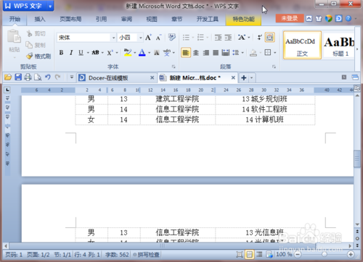Click the undo arrow icon
This screenshot has height=262, width=363.
[48, 77]
